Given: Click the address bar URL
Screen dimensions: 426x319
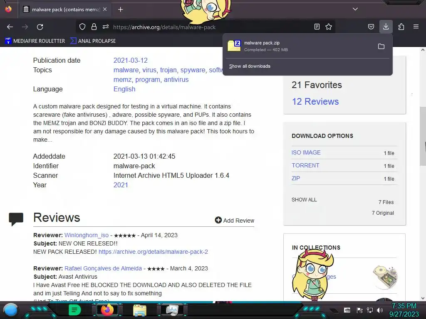Looking at the screenshot, I should pos(164,27).
